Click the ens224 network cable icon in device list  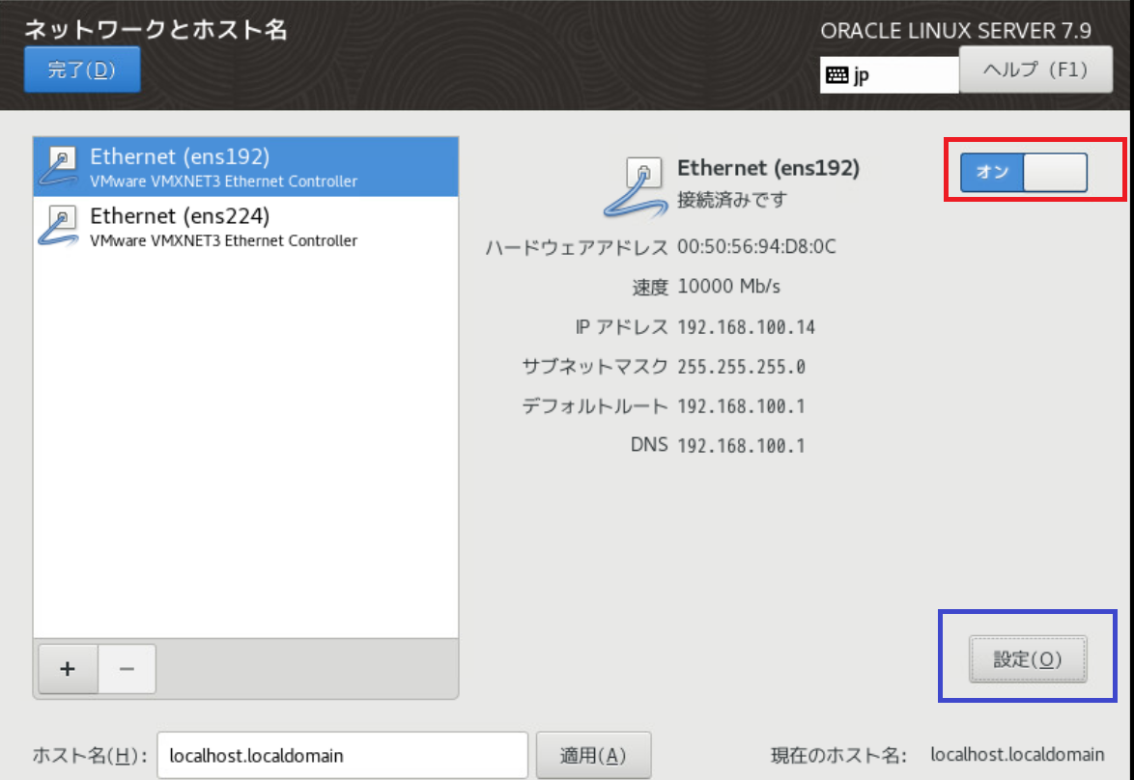click(x=59, y=226)
